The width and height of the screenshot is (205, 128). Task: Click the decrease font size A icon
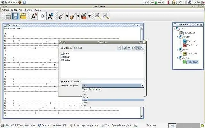coord(34,16)
